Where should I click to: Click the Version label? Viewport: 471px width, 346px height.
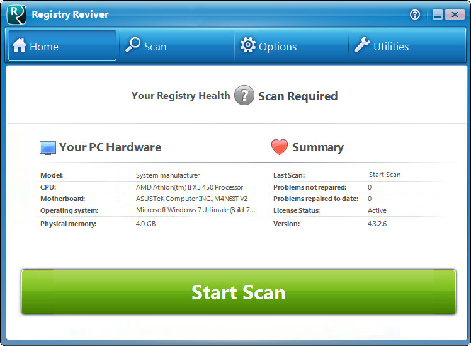(x=287, y=224)
